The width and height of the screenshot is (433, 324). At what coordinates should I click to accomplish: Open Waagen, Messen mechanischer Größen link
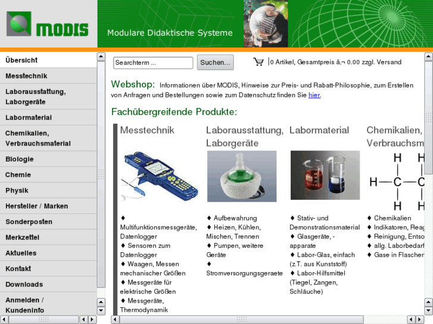[x=152, y=269]
